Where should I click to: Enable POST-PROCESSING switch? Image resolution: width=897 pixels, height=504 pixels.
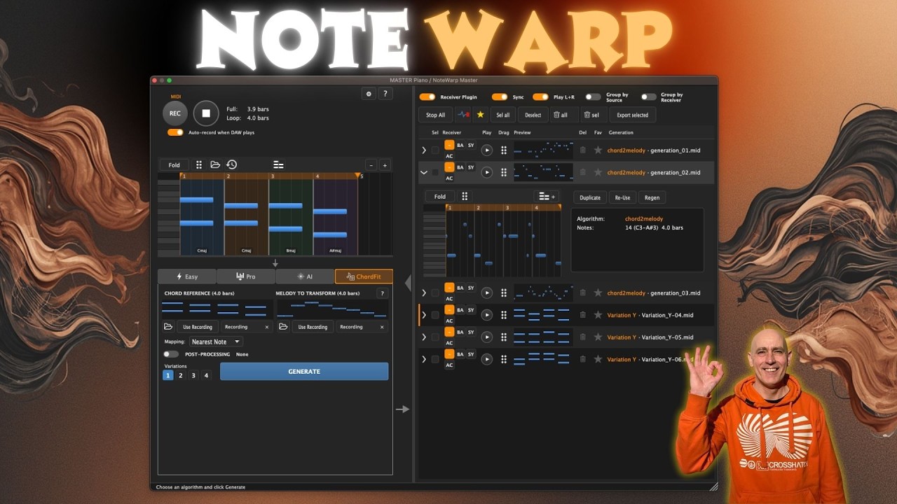tap(170, 354)
